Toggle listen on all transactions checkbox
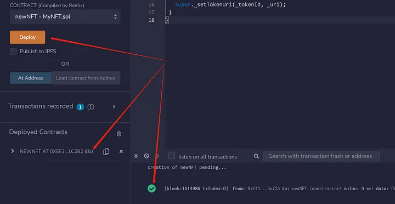Viewport: 395px width, 204px height. 172,156
